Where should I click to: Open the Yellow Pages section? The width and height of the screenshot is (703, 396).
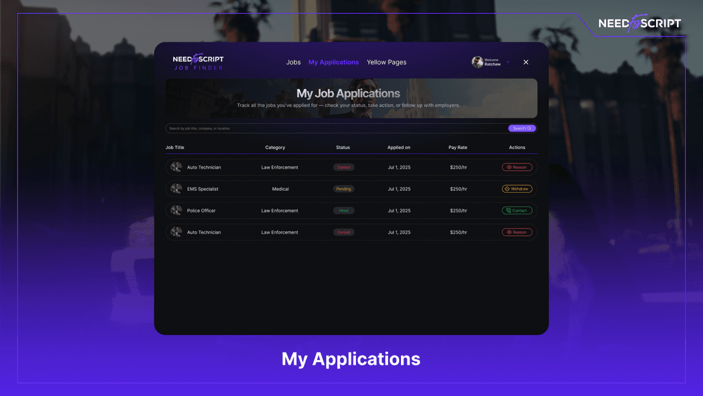387,62
